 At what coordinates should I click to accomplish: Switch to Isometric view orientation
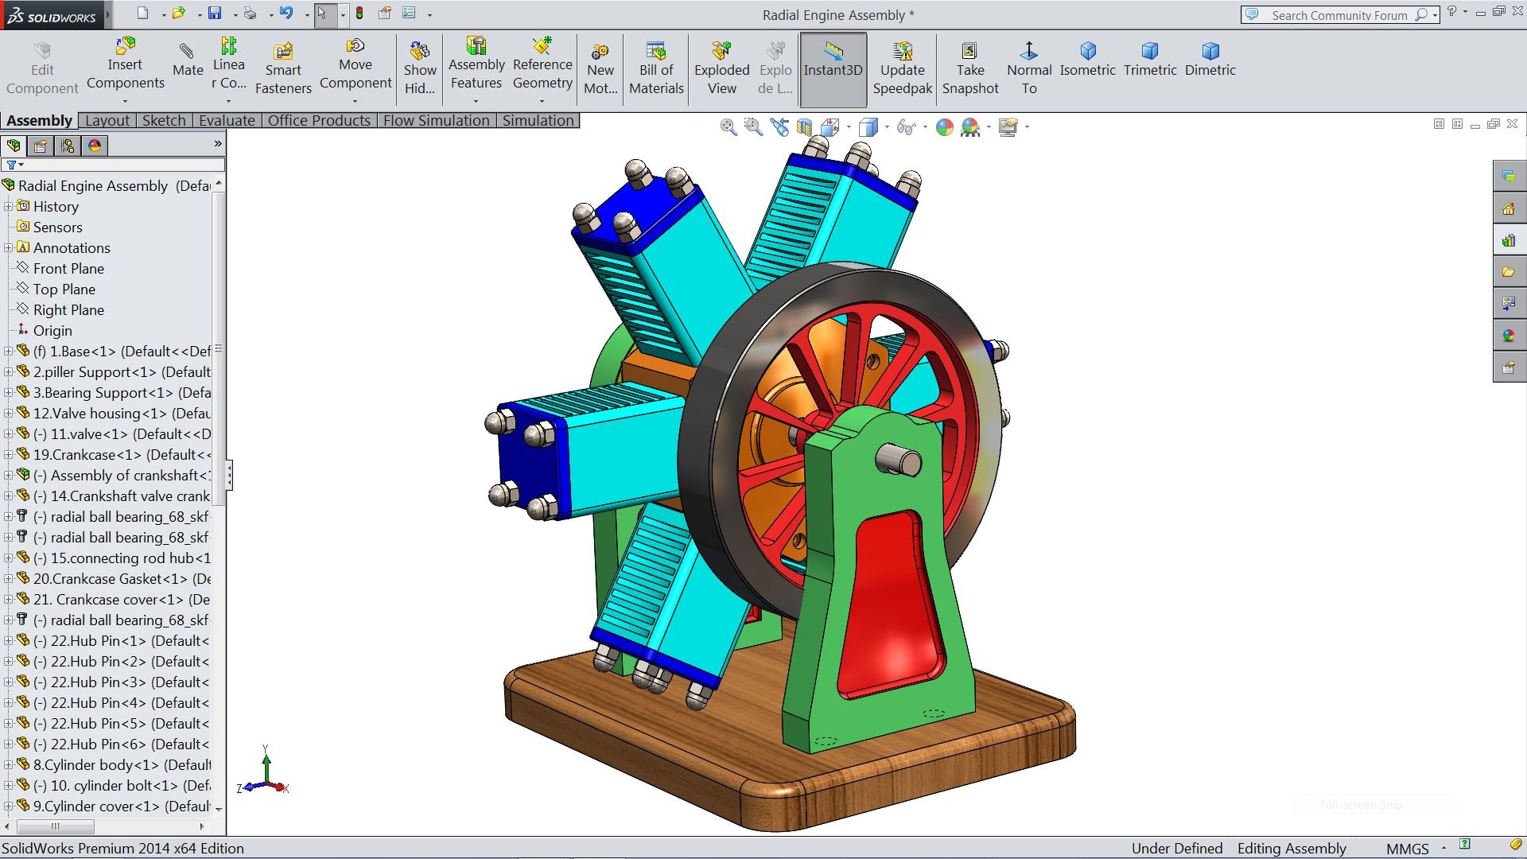[1087, 64]
